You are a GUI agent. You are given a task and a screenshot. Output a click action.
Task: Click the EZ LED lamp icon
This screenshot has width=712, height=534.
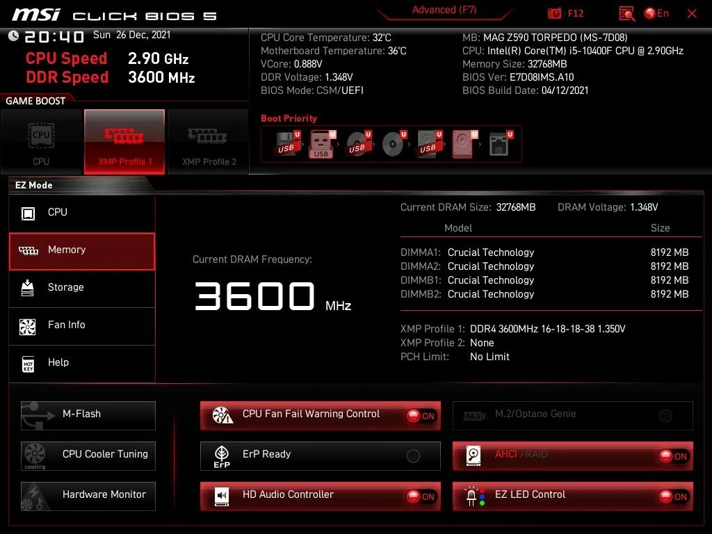click(474, 496)
